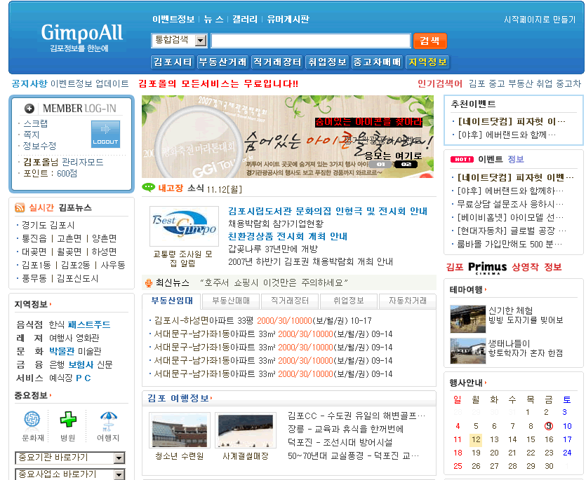This screenshot has width=586, height=480.
Task: Open the 중요기관 바로가기 dropdown
Action: tap(70, 458)
